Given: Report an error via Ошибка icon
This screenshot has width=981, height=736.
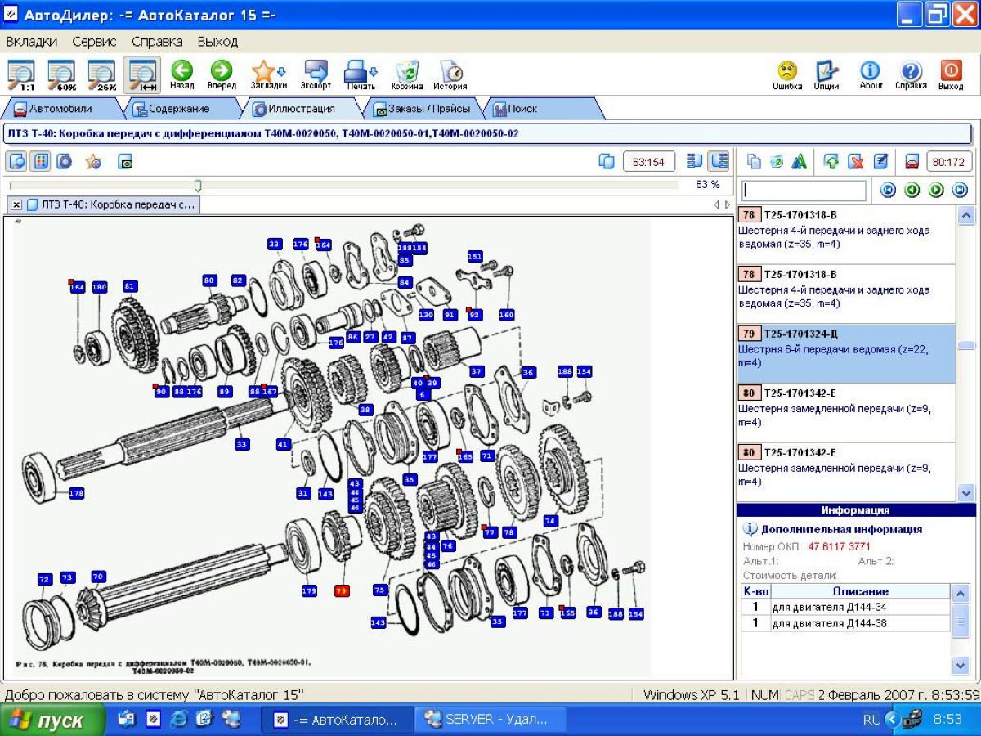Looking at the screenshot, I should (787, 74).
